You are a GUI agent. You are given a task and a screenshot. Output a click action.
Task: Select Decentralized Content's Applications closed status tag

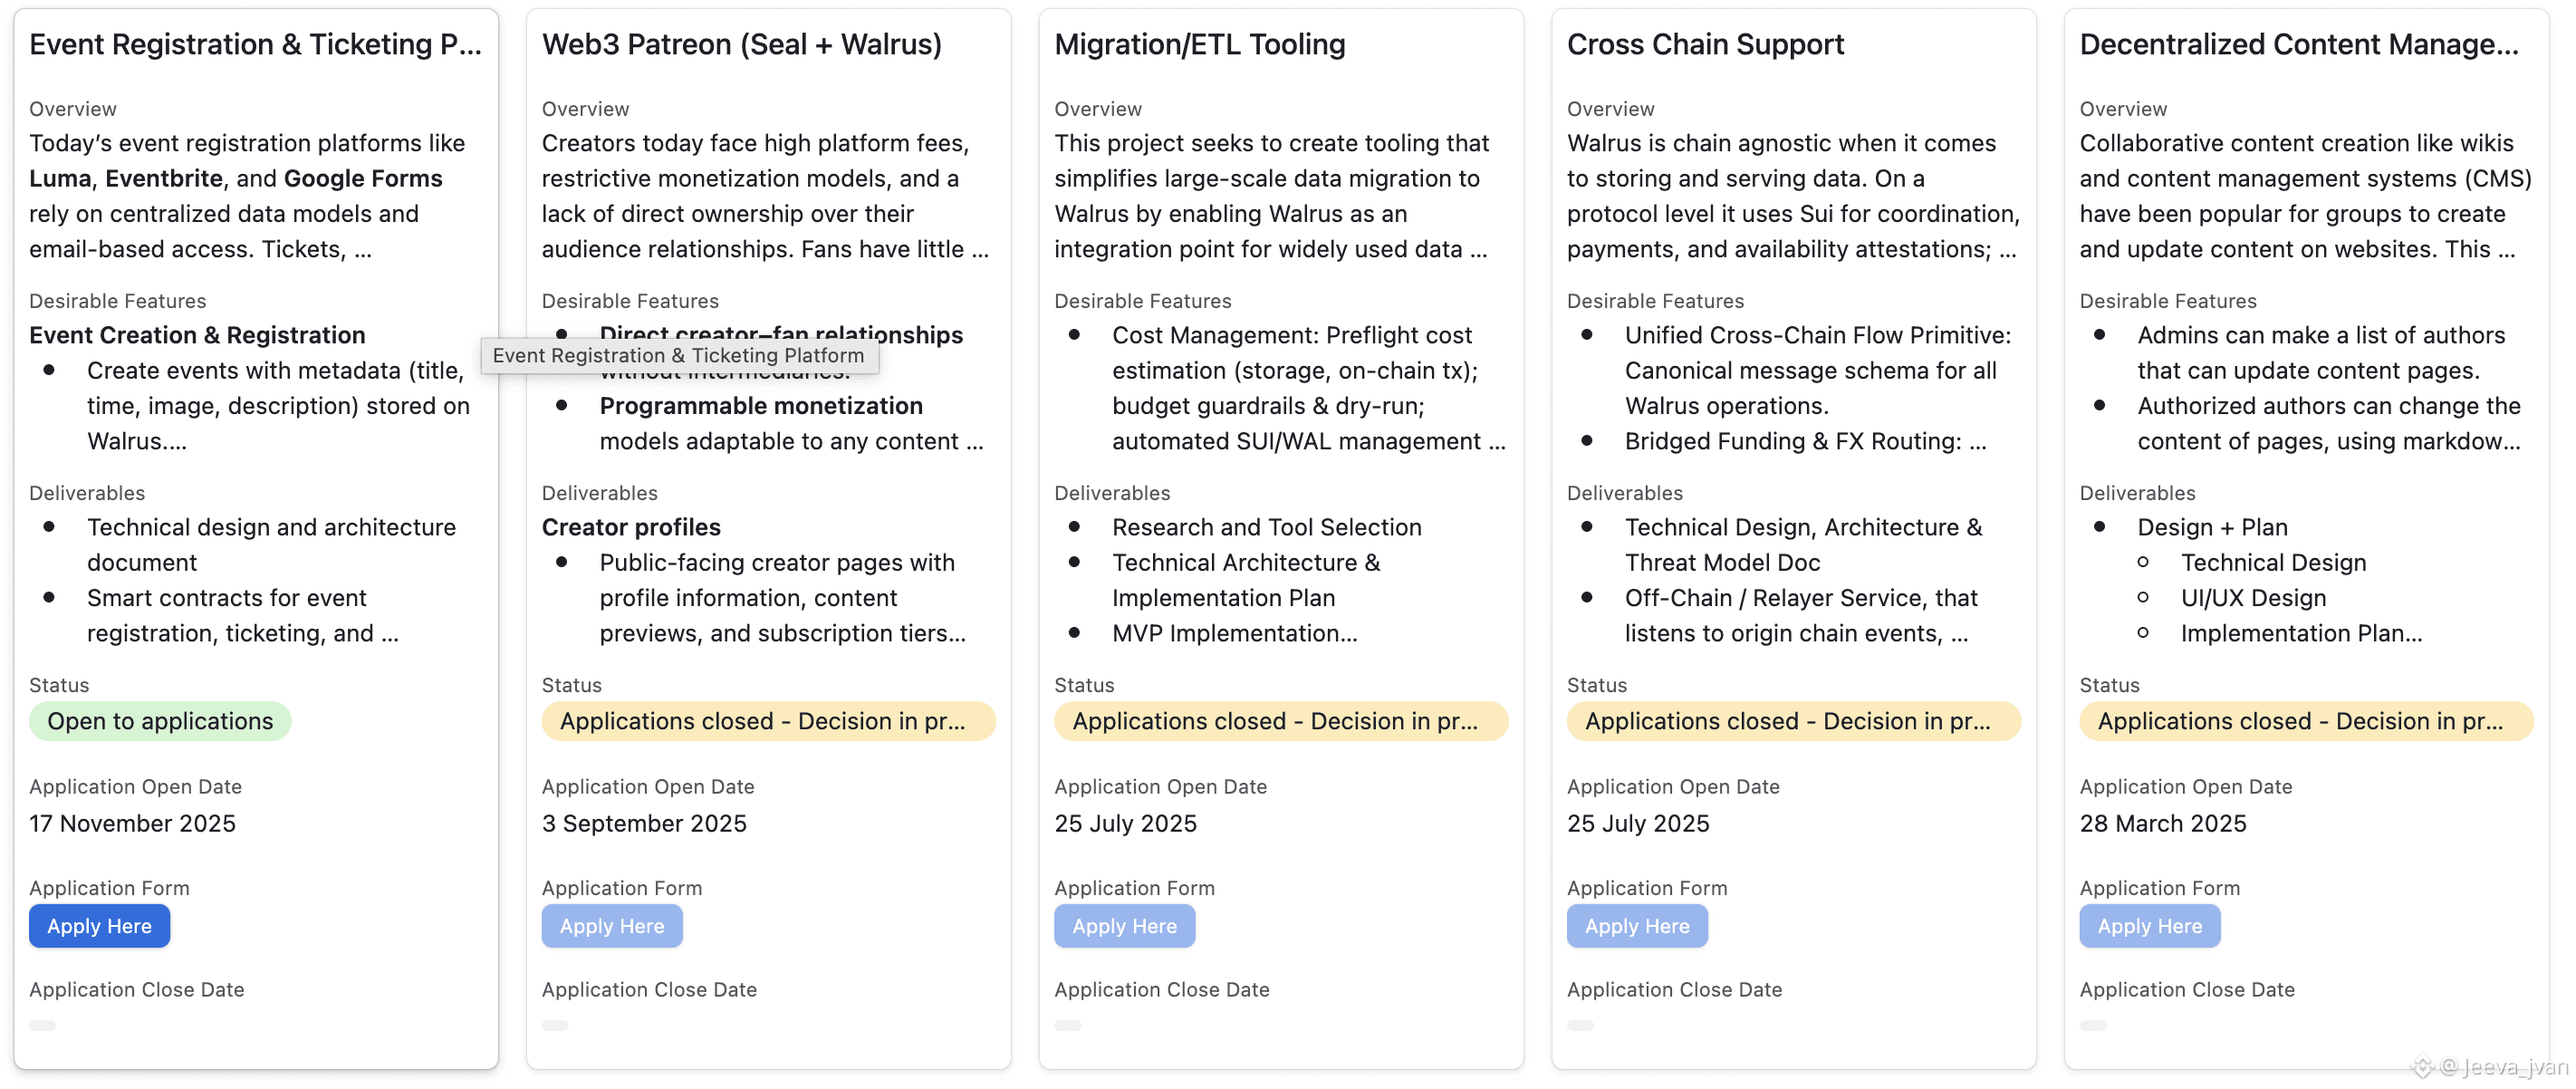2305,721
